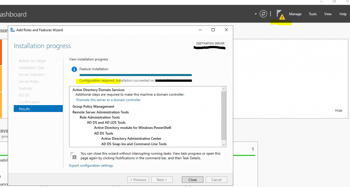This screenshot has height=187, width=350.
Task: Click the 'Role Administration Tools' entry
Action: 99,117
